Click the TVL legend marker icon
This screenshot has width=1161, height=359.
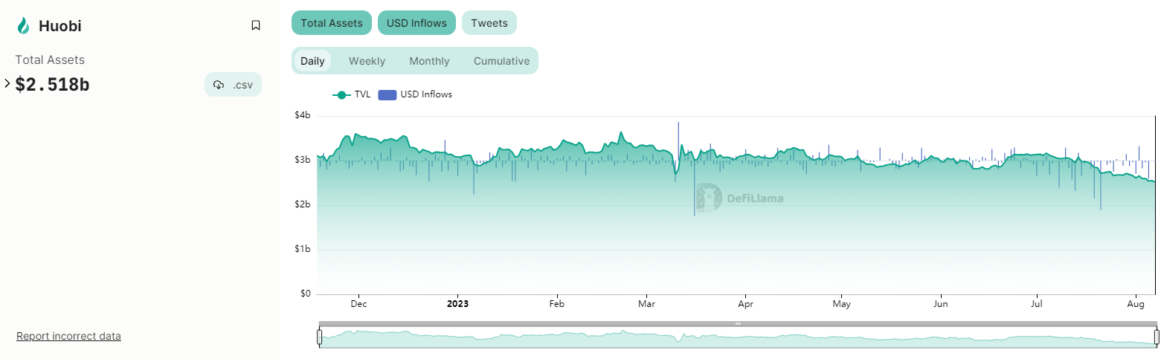[x=341, y=94]
